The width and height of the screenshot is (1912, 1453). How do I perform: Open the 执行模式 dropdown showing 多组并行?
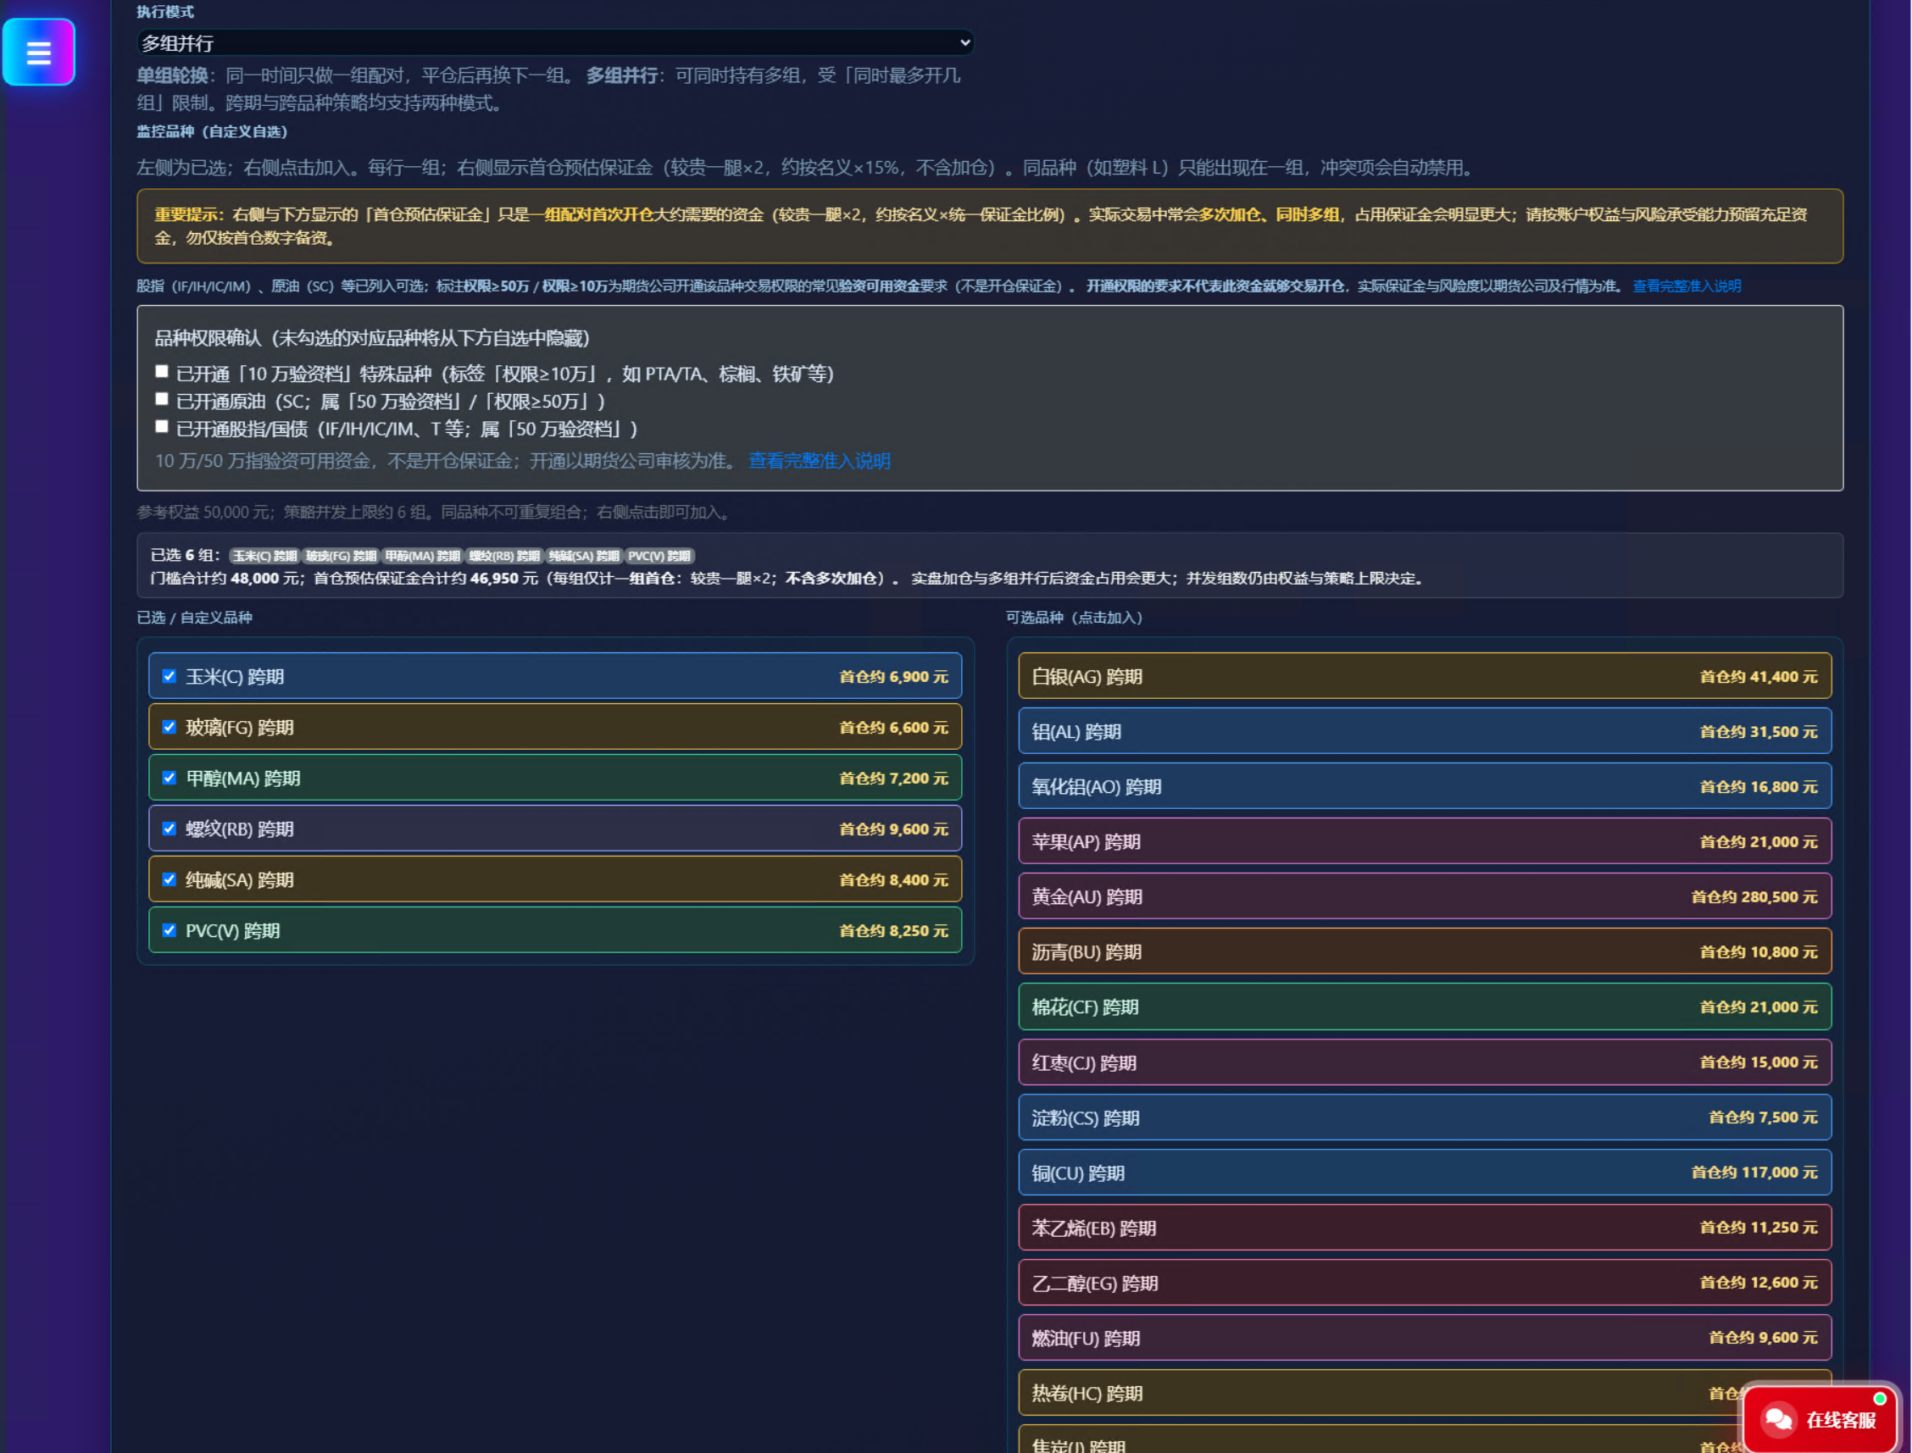point(555,42)
